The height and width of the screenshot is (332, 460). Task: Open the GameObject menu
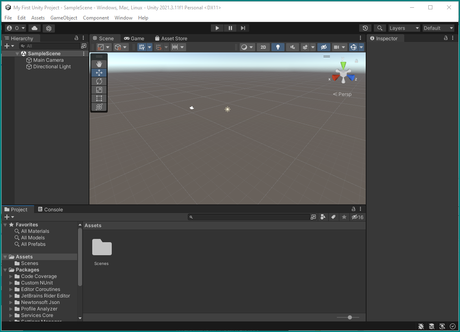pyautogui.click(x=64, y=18)
